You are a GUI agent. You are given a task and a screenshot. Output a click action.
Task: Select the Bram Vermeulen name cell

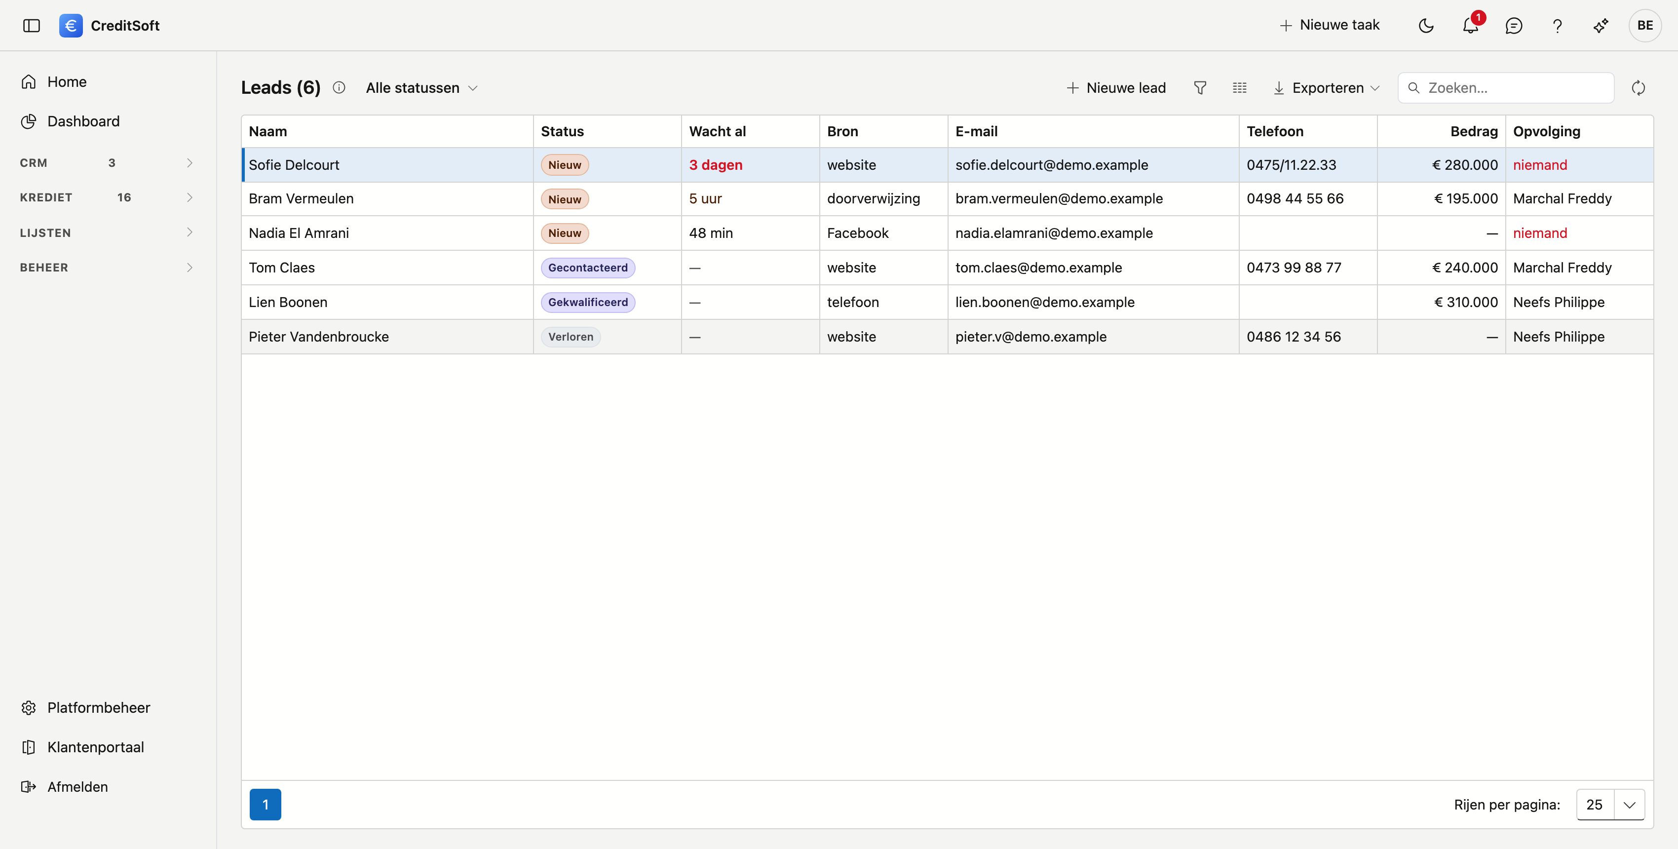pyautogui.click(x=301, y=199)
